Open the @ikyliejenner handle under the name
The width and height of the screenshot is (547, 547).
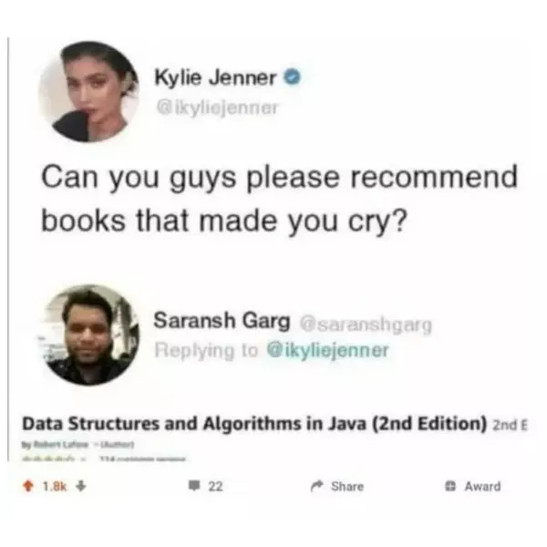[x=217, y=108]
